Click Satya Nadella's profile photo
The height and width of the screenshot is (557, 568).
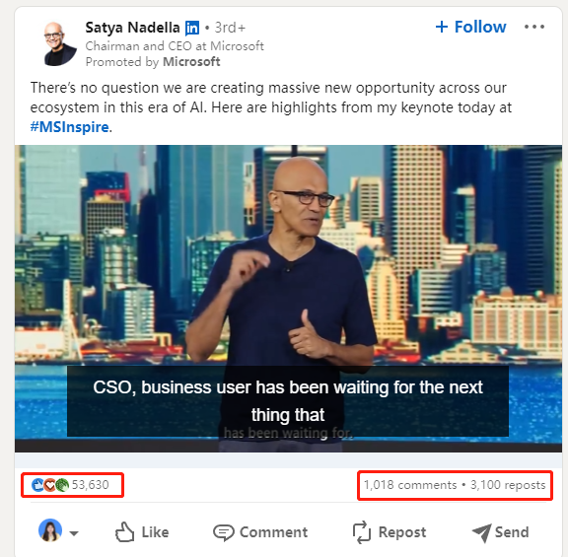tap(60, 43)
